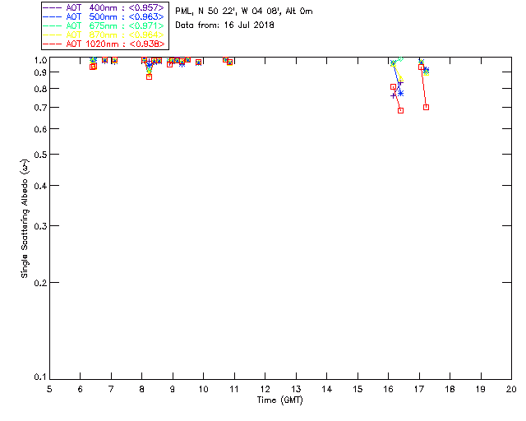
Task: Click the x-axis tick label 14
Action: coord(327,390)
